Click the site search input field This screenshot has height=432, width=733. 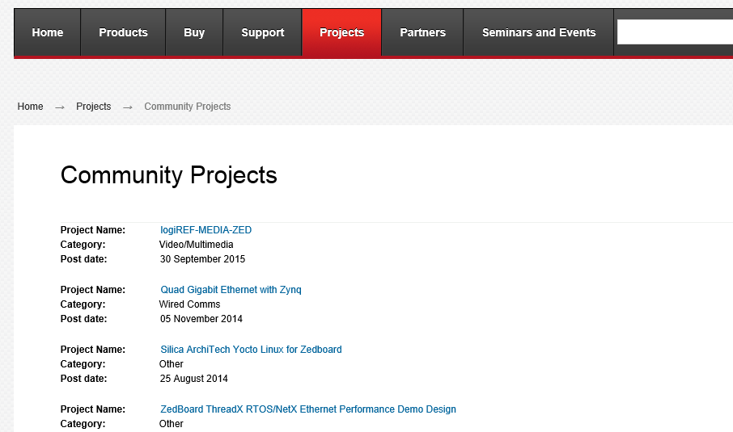point(675,31)
